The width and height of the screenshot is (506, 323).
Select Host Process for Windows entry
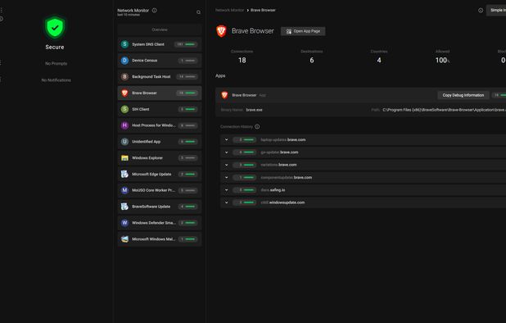(160, 125)
